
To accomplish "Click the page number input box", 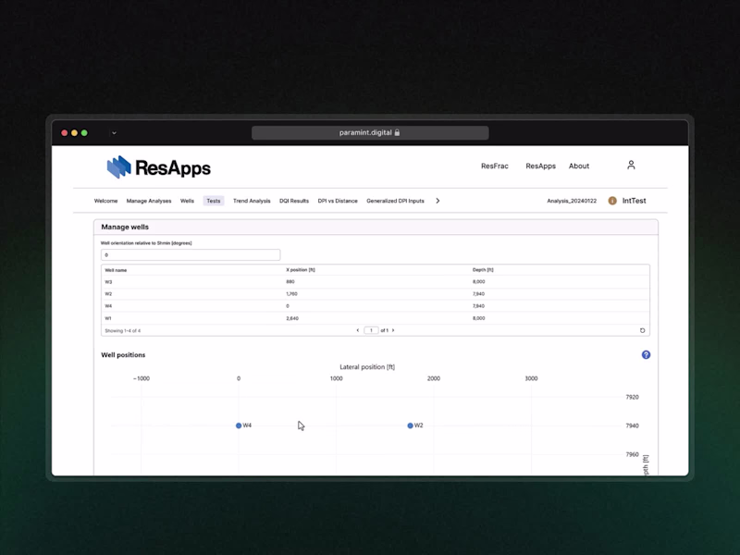I will pos(371,330).
